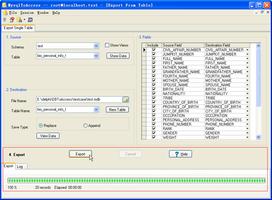
Task: Click the View Data button
Action: [48, 136]
